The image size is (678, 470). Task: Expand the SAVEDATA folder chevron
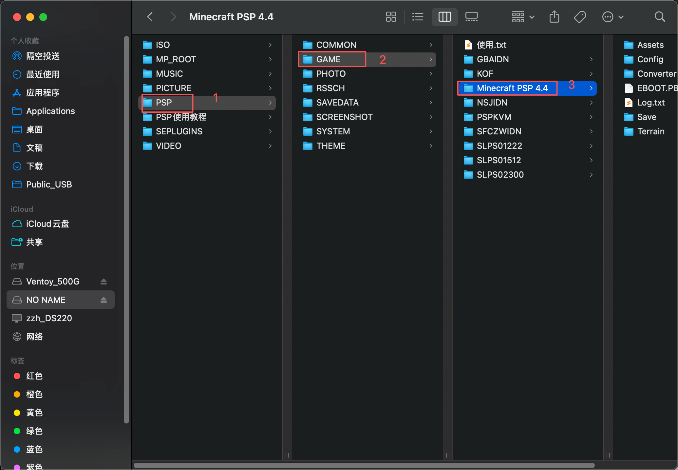coord(431,103)
